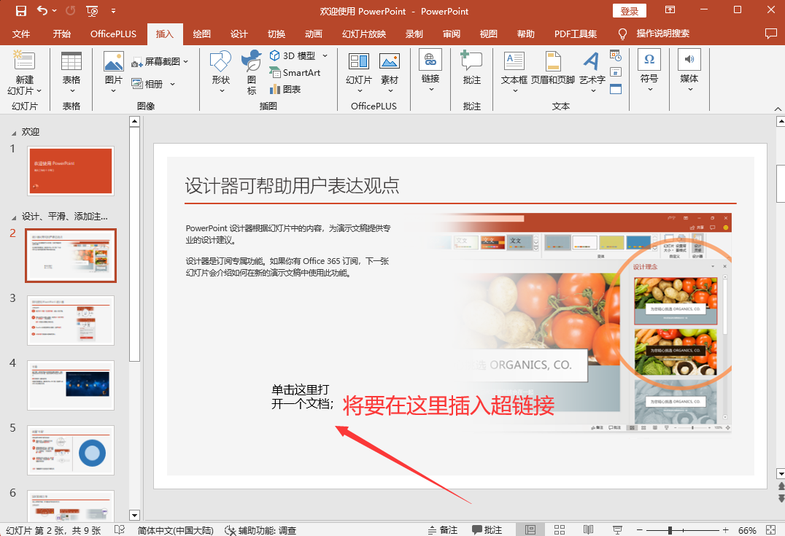Open the 媒体 media dropdown

tap(689, 71)
